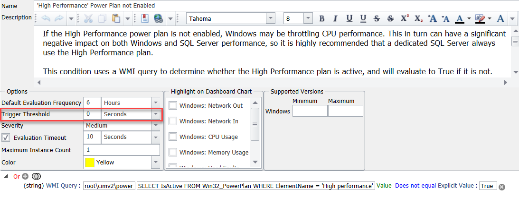Click the red Or operator
This screenshot has height=198, width=519.
(17, 176)
